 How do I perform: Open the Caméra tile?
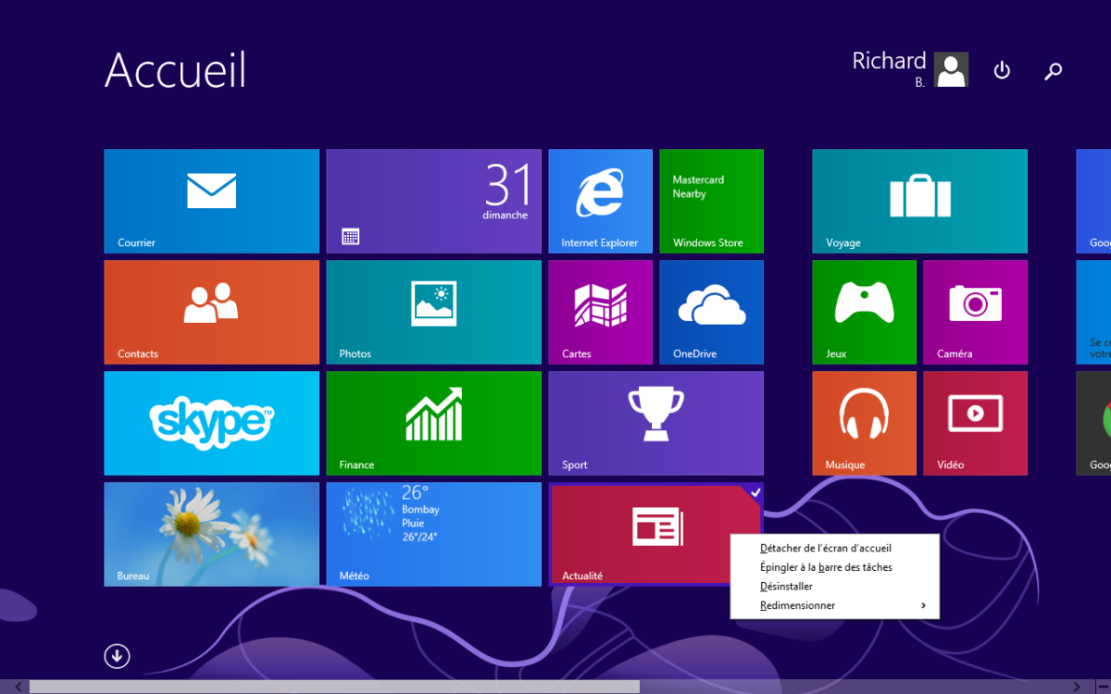tap(976, 312)
